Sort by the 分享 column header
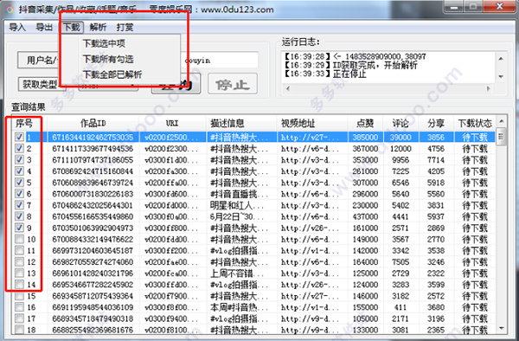 click(436, 124)
